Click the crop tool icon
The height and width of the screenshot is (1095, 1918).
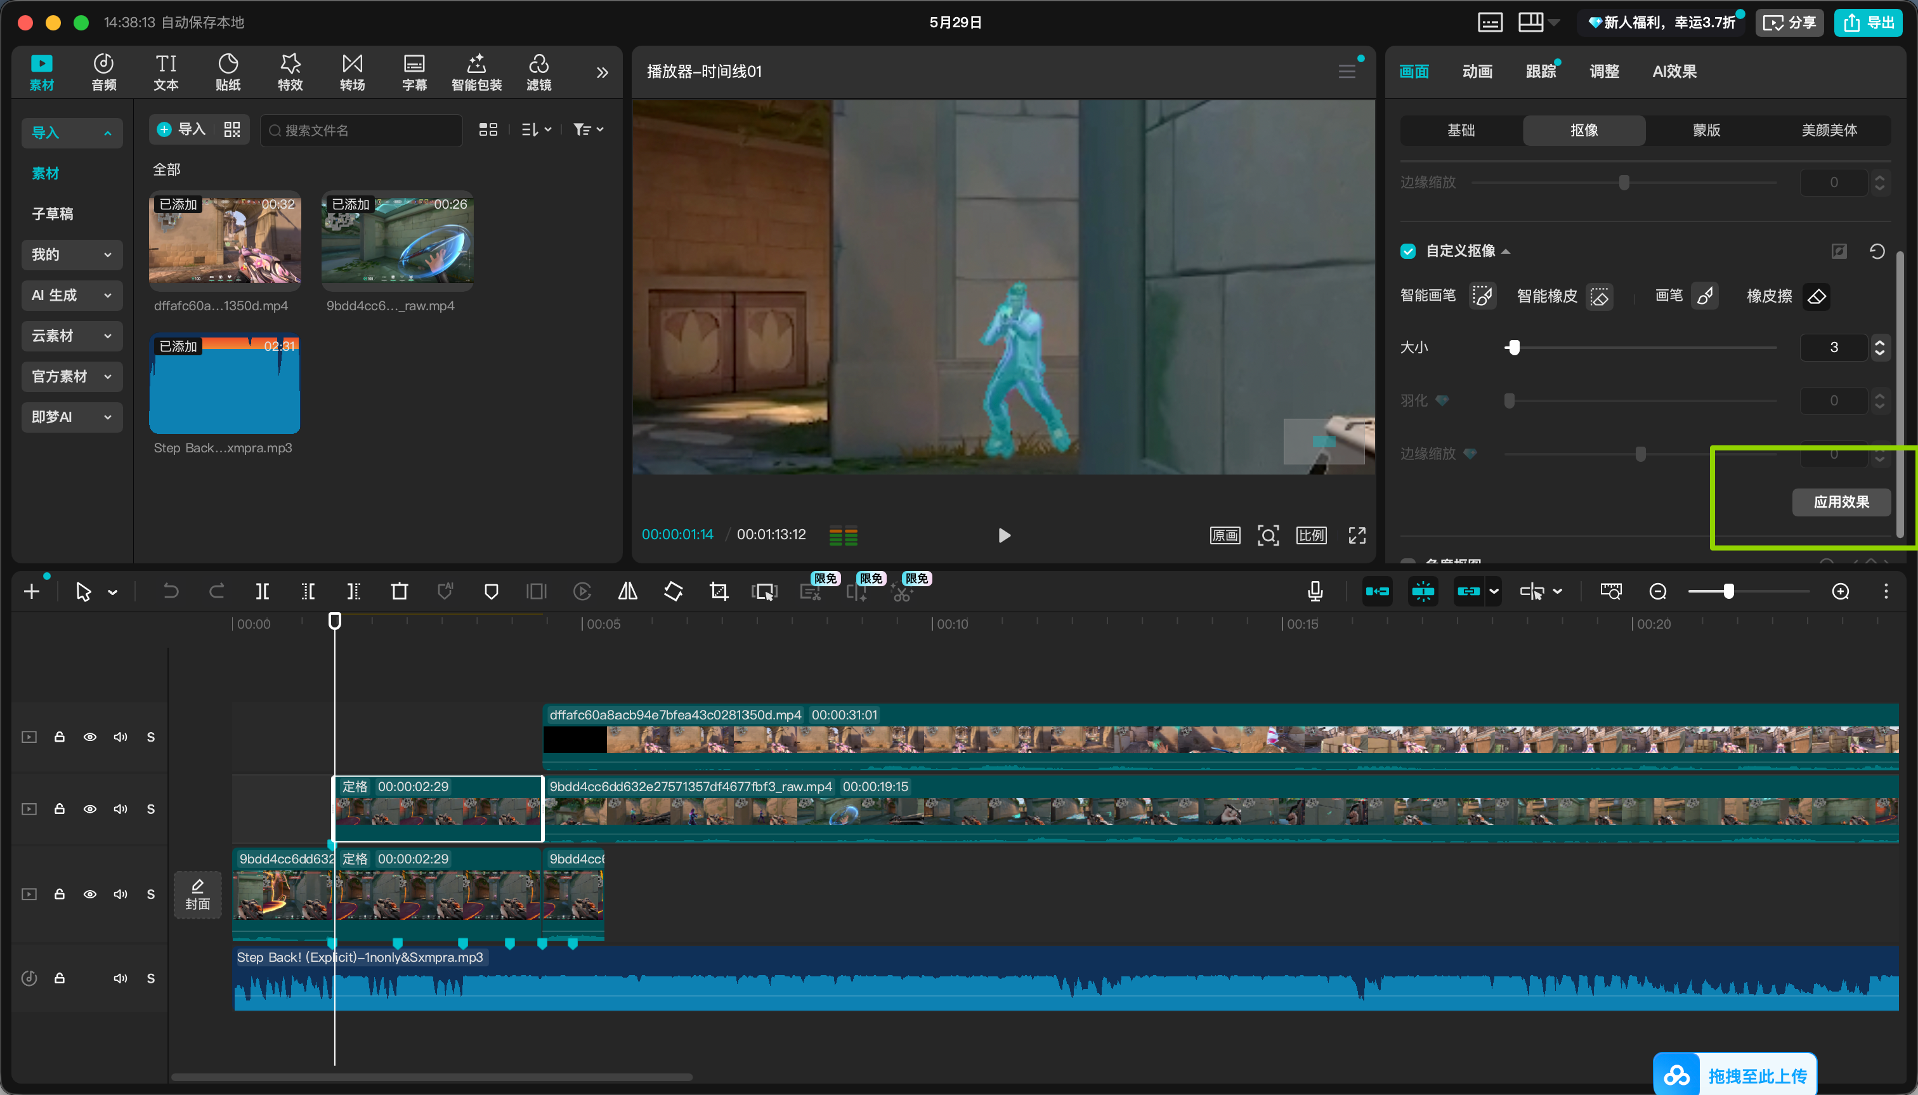click(x=719, y=592)
